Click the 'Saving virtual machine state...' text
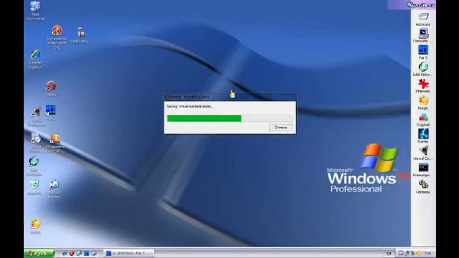Image resolution: width=459 pixels, height=258 pixels. pyautogui.click(x=191, y=106)
